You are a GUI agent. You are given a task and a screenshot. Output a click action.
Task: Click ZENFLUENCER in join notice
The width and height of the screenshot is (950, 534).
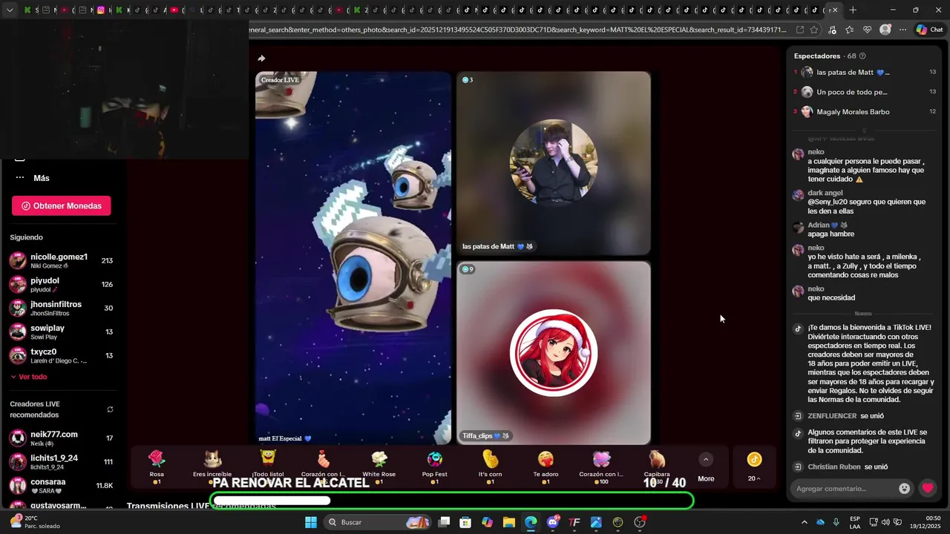tap(832, 416)
